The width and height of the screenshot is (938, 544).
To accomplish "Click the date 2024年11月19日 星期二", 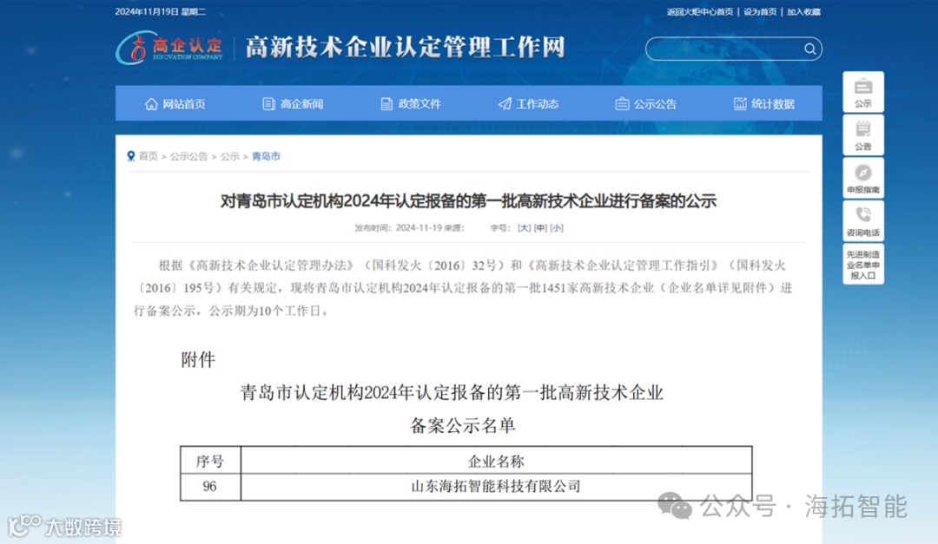I will click(161, 12).
